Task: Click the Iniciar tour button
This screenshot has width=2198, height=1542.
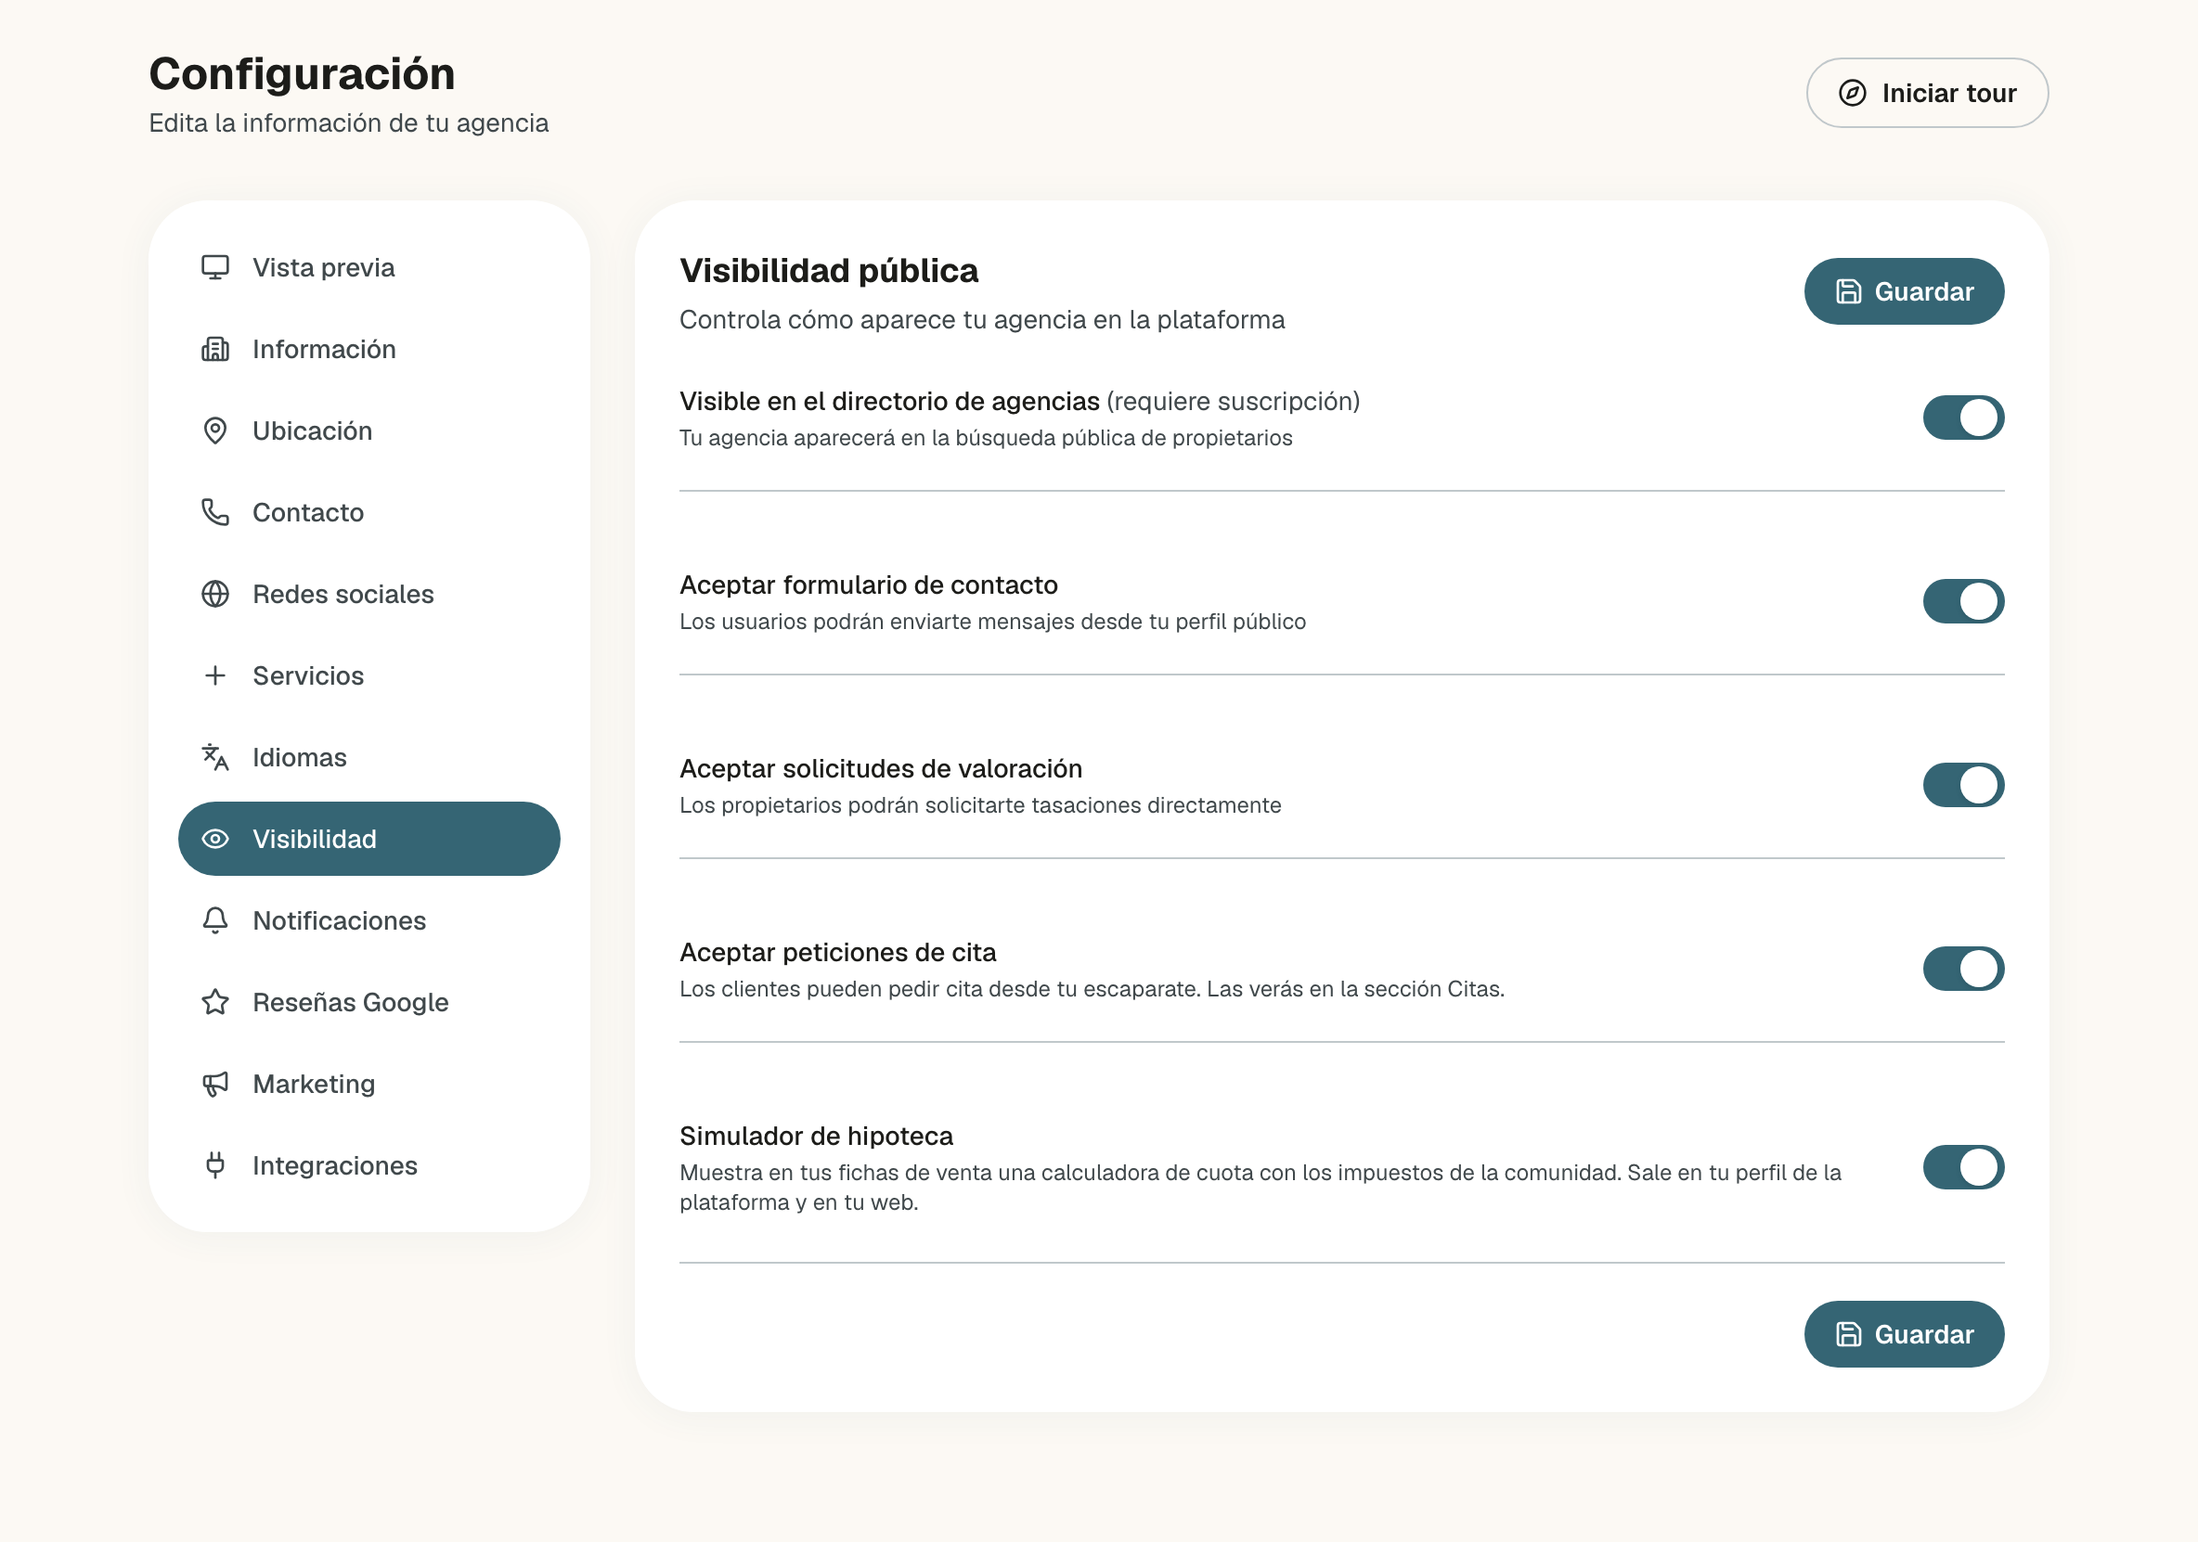Action: (1926, 93)
